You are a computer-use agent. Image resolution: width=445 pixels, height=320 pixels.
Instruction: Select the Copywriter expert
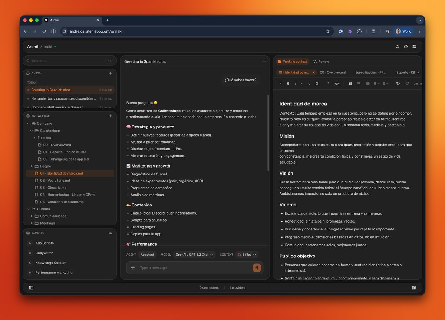pyautogui.click(x=44, y=253)
